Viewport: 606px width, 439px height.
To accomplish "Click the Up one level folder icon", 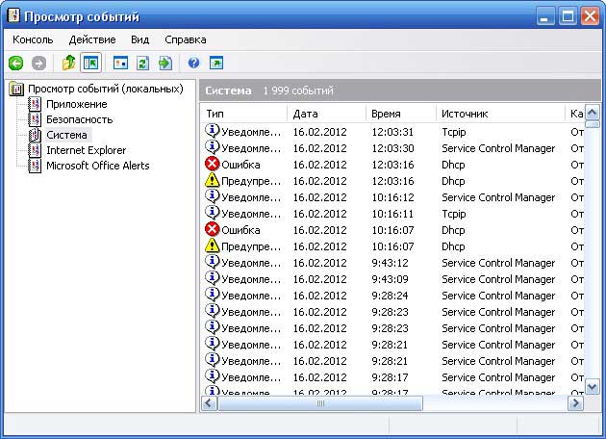I will pos(68,64).
